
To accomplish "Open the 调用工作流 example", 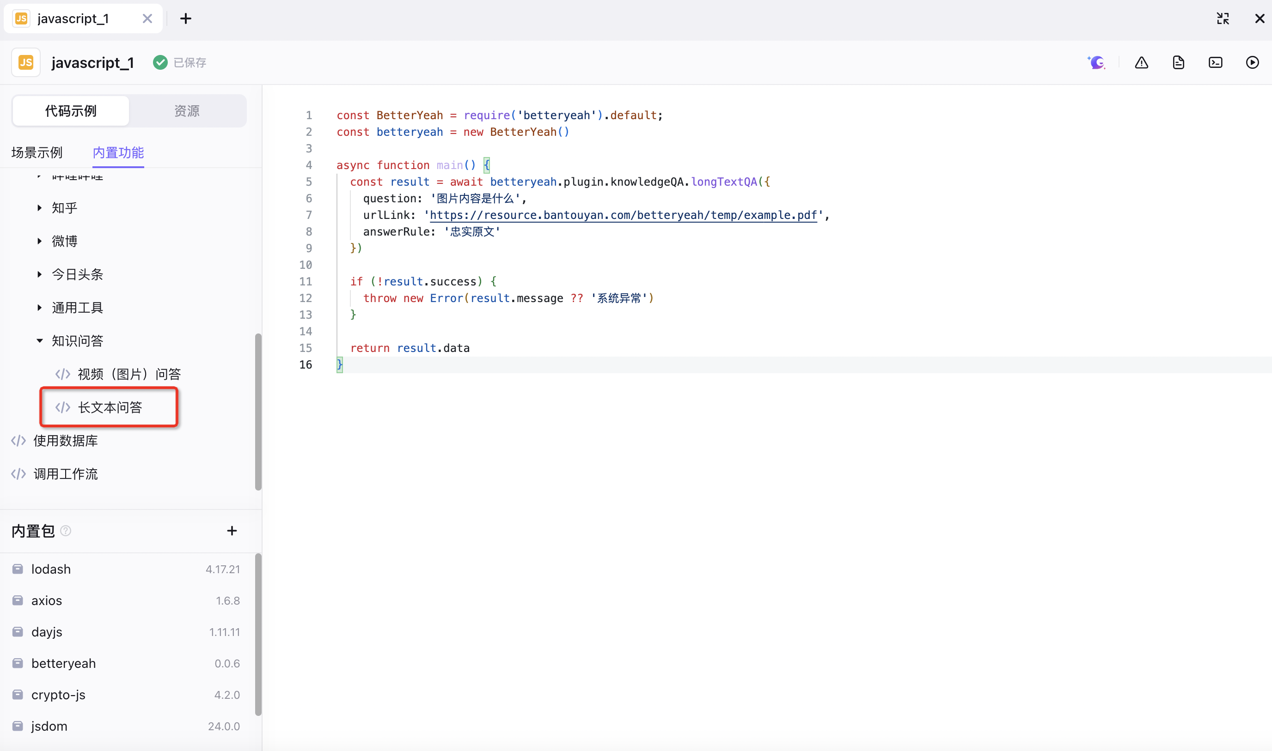I will click(65, 474).
